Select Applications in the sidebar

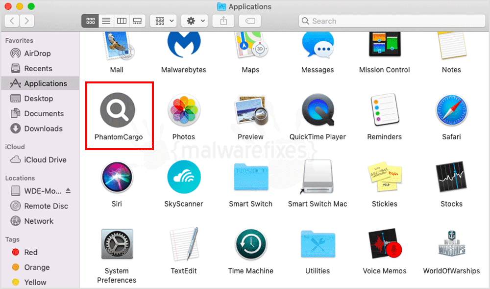click(x=40, y=83)
